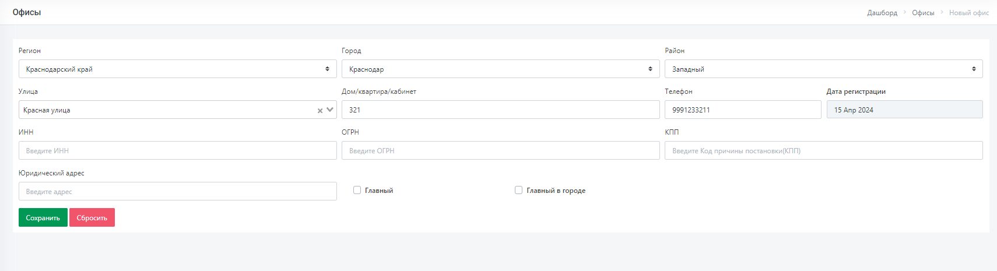
Task: Go to Офисы breadcrumb link
Action: click(923, 13)
